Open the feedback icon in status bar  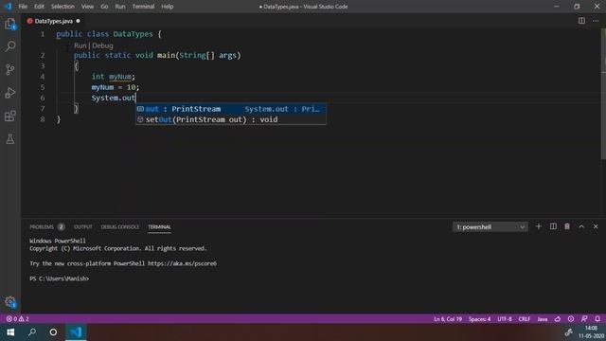584,319
